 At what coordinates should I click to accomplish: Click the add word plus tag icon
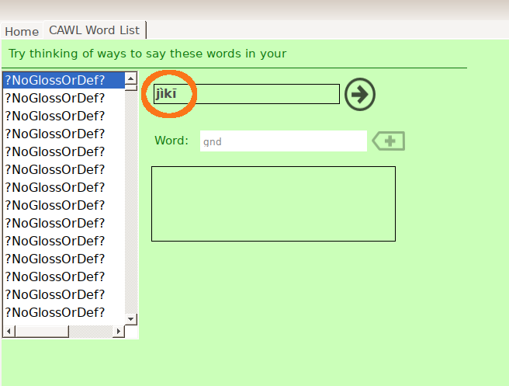(x=389, y=141)
